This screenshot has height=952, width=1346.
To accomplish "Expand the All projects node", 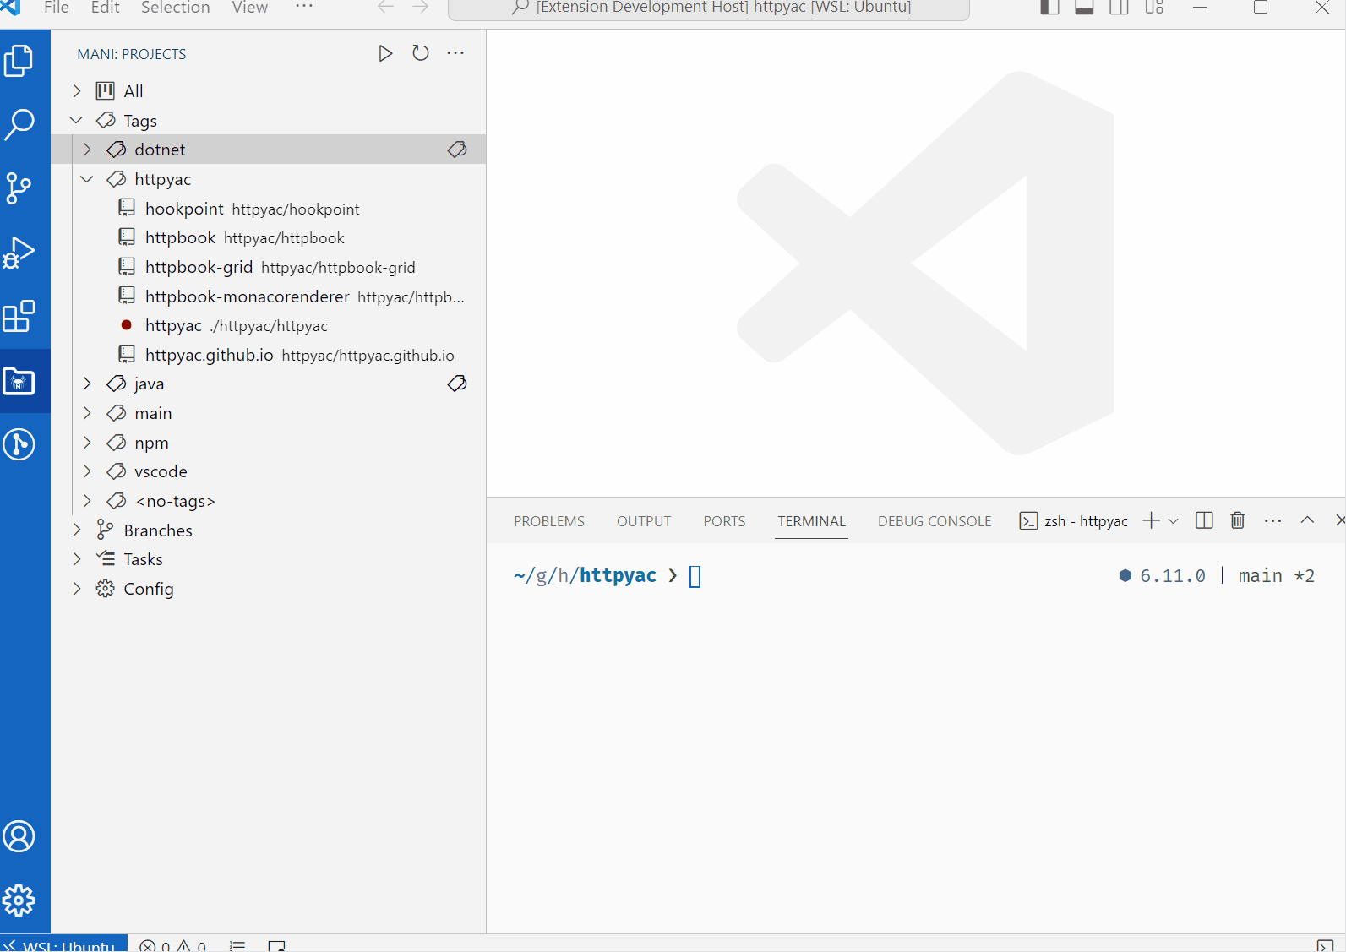I will (x=77, y=91).
